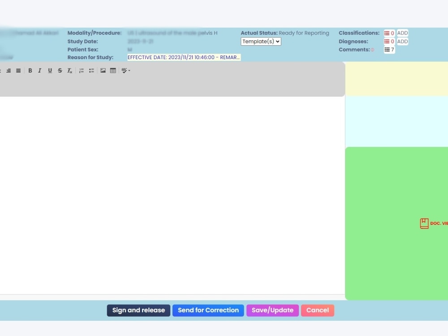This screenshot has height=336, width=448.
Task: ADD a new classification
Action: pyautogui.click(x=402, y=33)
